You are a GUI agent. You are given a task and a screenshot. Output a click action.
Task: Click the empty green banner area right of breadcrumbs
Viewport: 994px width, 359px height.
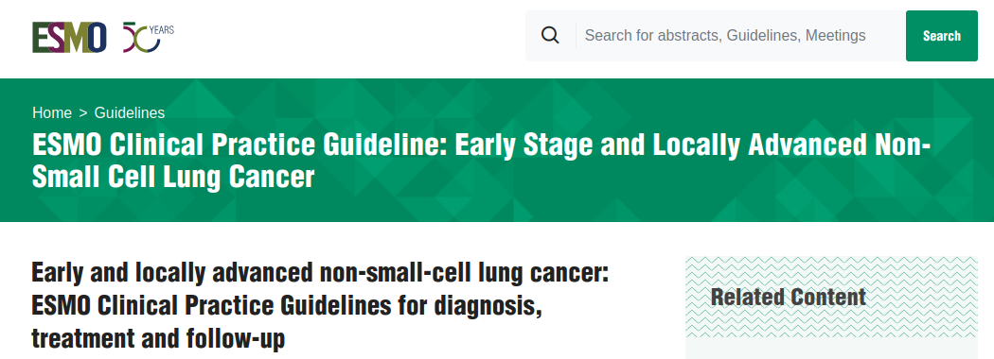tap(571, 112)
